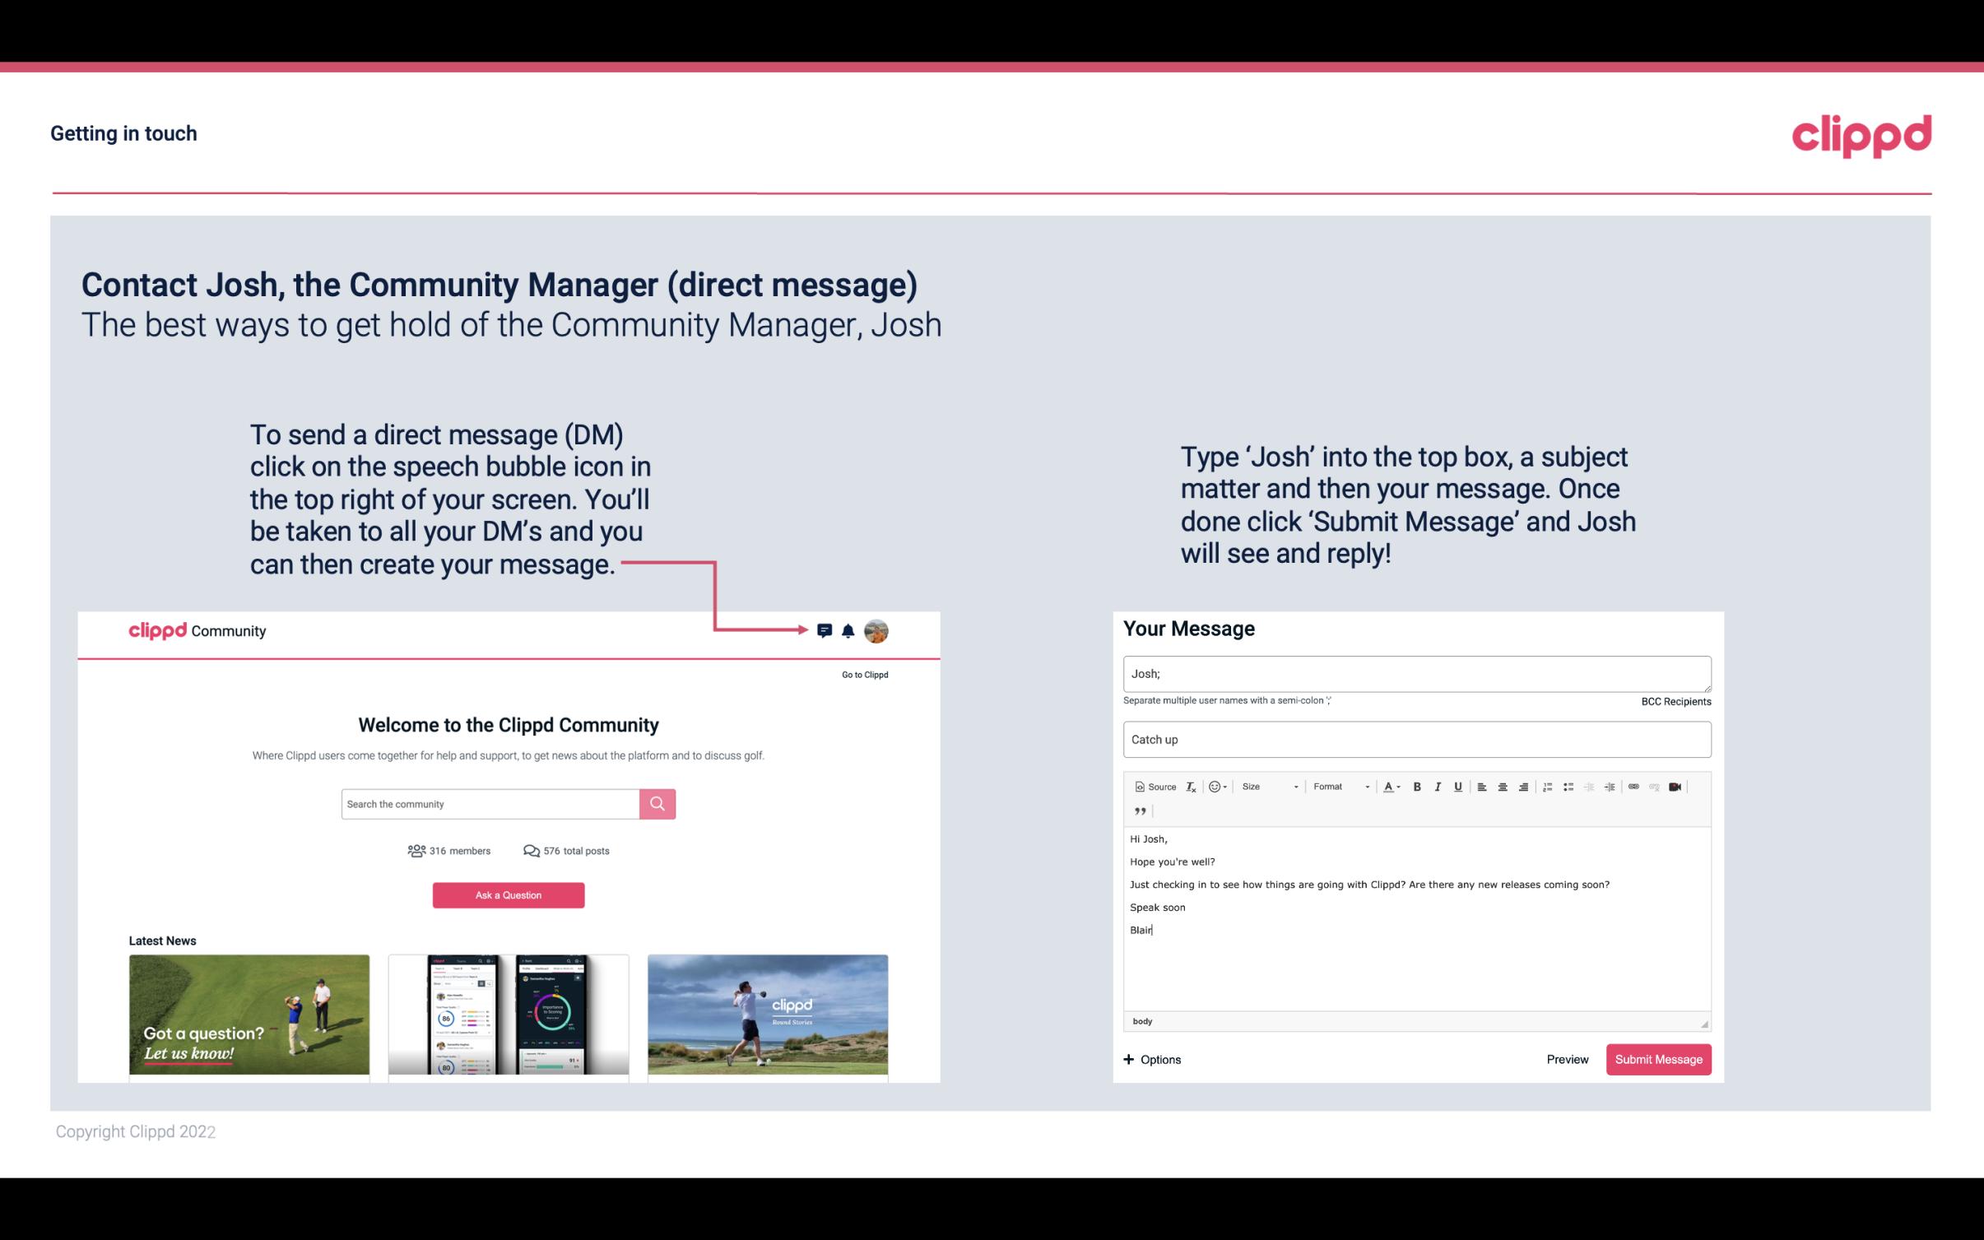Viewport: 1984px width, 1240px height.
Task: Click the Bold formatting icon
Action: 1417,786
